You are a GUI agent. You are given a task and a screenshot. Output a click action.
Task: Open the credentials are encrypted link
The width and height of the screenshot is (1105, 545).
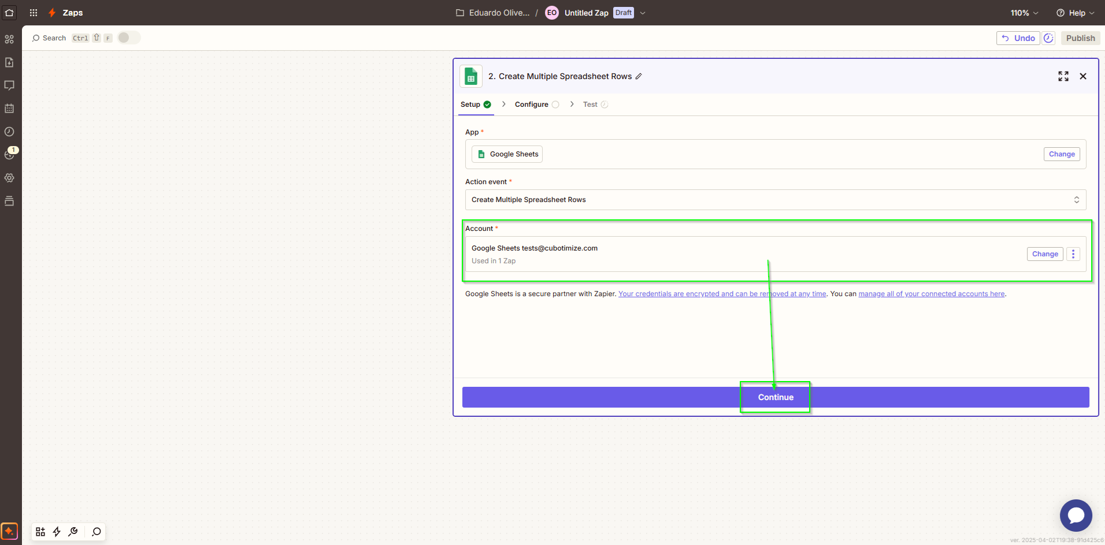pyautogui.click(x=722, y=294)
